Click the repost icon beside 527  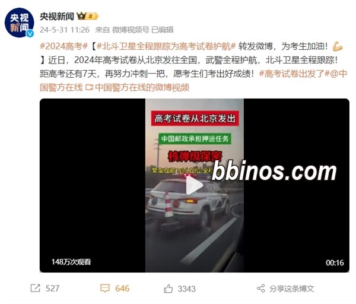35,289
